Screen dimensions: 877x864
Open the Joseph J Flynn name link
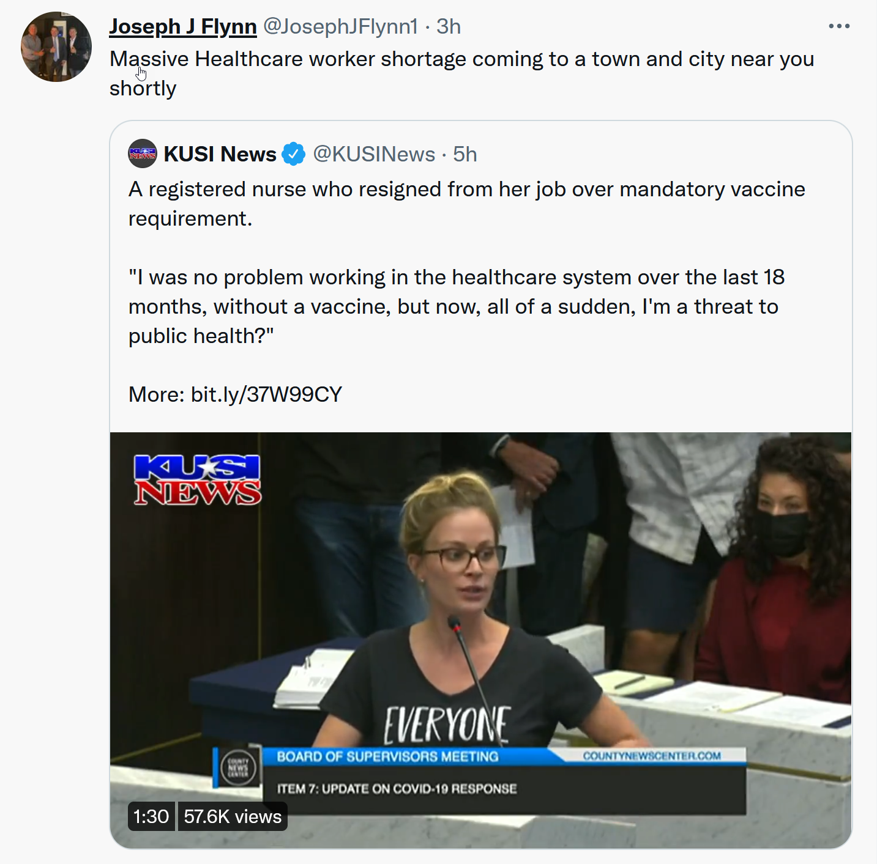[183, 26]
